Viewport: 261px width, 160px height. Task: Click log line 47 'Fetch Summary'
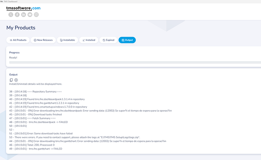tap(33, 118)
